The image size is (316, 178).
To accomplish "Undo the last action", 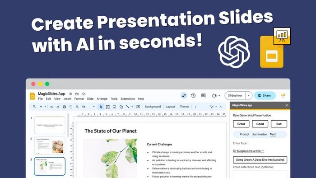I will coord(51,107).
